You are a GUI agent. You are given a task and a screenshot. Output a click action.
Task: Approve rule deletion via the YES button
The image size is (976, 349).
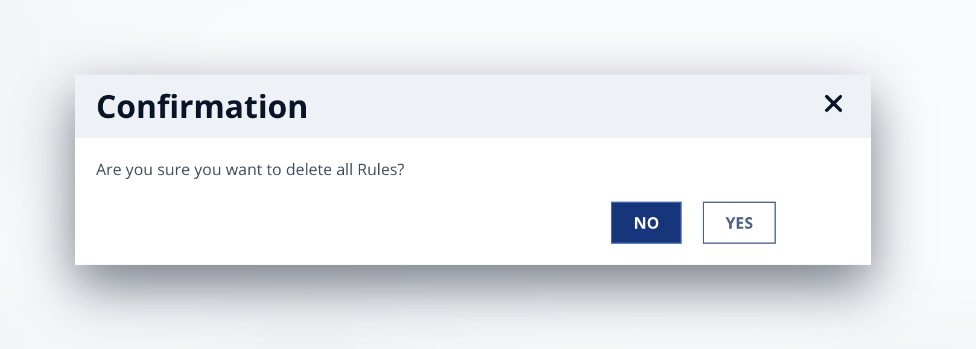coord(739,223)
